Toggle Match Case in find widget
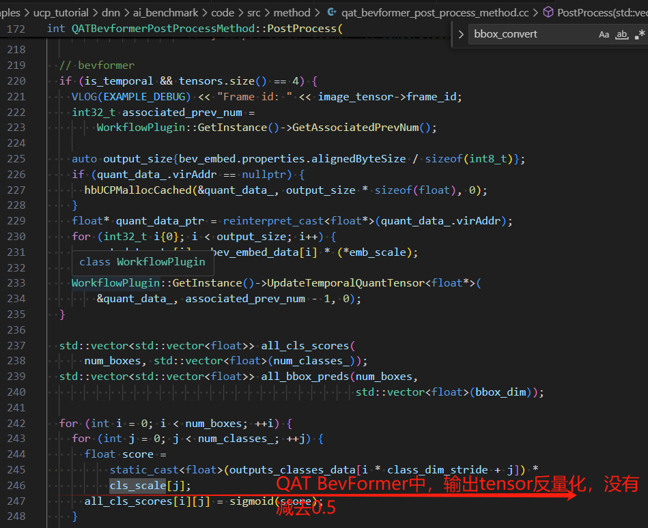This screenshot has height=528, width=648. click(604, 34)
